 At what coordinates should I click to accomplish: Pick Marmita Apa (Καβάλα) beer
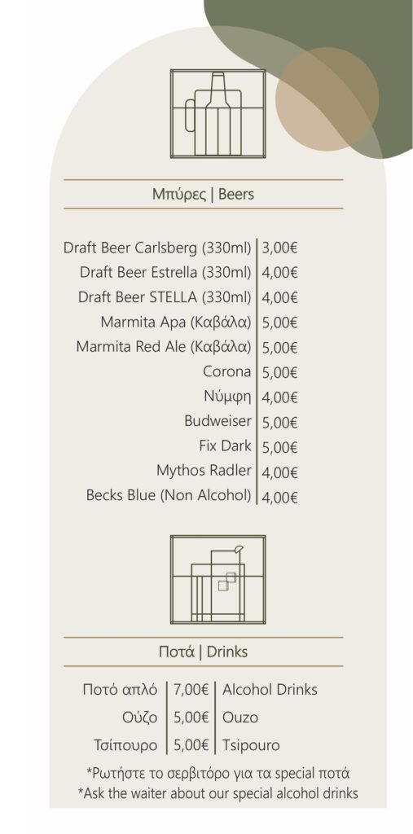tap(176, 323)
